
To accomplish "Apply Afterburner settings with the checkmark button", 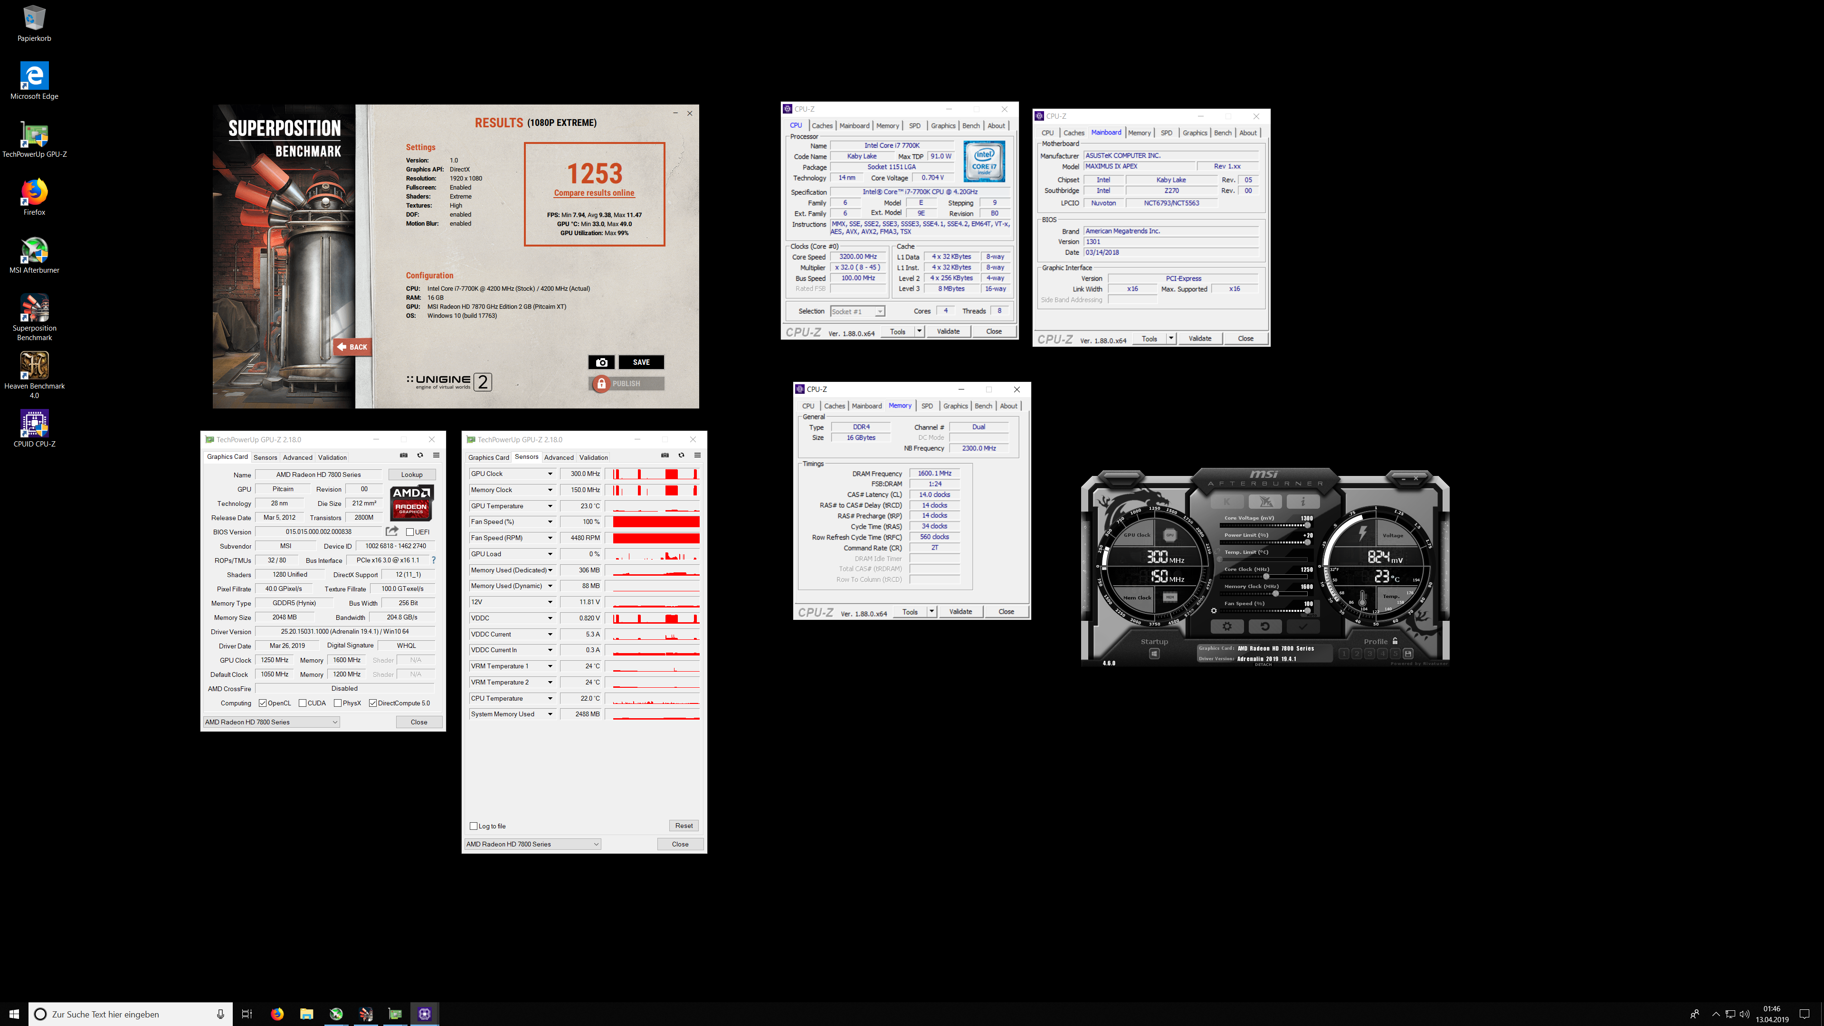I will tap(1303, 627).
